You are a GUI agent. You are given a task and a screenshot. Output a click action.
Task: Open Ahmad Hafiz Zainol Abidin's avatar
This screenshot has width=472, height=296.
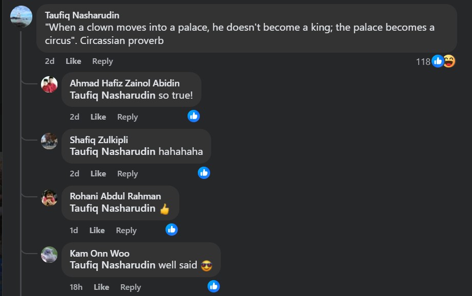(x=49, y=84)
